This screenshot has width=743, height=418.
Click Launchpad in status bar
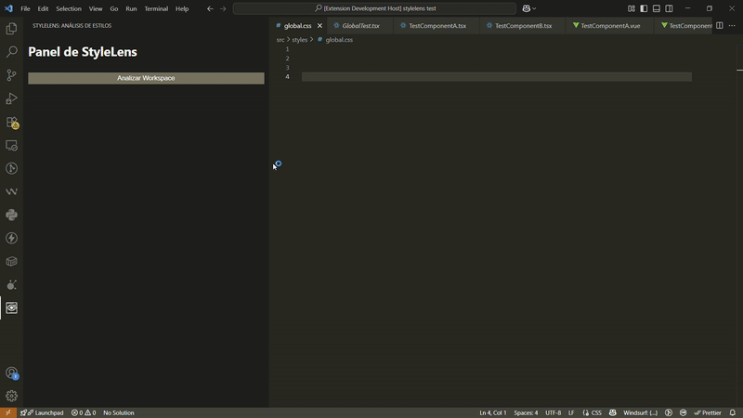pos(42,412)
